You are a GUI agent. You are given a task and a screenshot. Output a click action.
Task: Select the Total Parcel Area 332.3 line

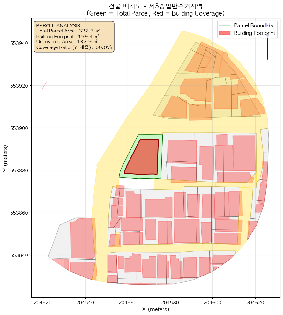(68, 31)
